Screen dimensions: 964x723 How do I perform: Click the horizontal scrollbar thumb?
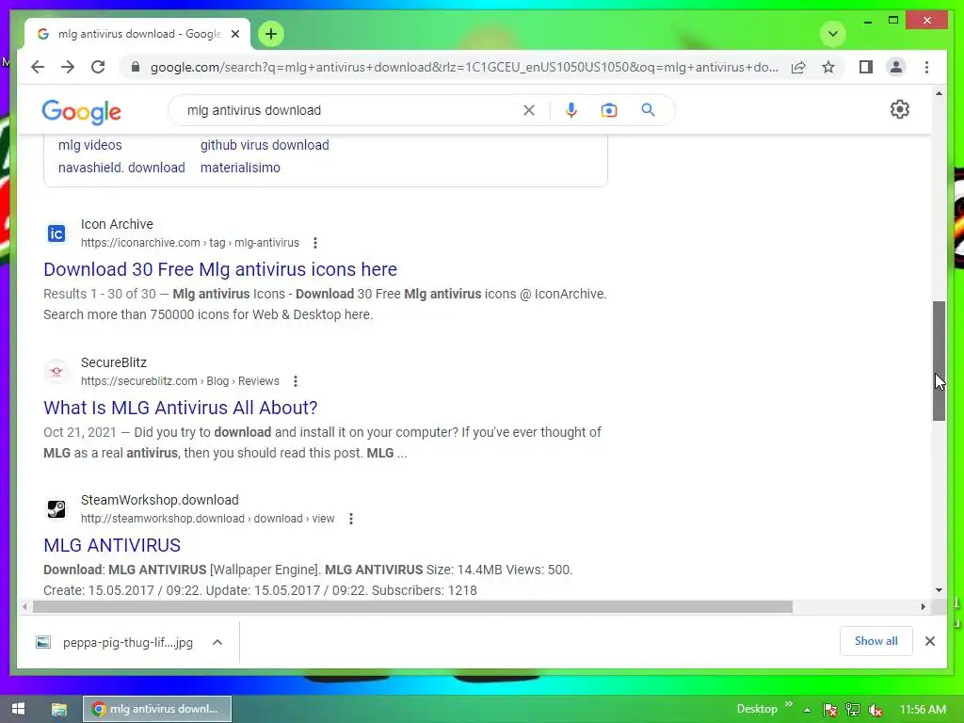coord(412,607)
